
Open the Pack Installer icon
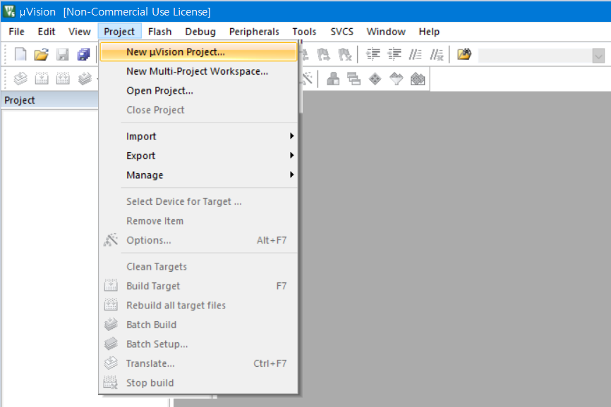click(418, 79)
